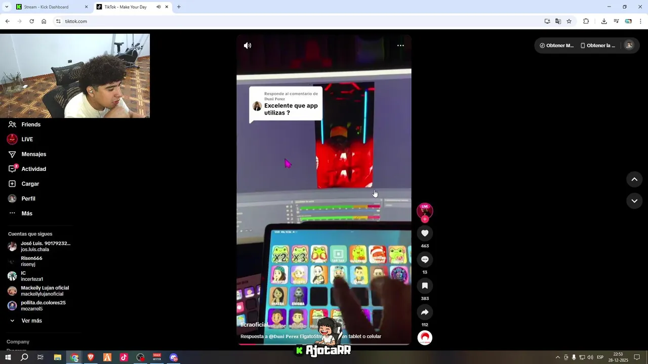
Task: Open the tab search dropdown
Action: [6, 7]
